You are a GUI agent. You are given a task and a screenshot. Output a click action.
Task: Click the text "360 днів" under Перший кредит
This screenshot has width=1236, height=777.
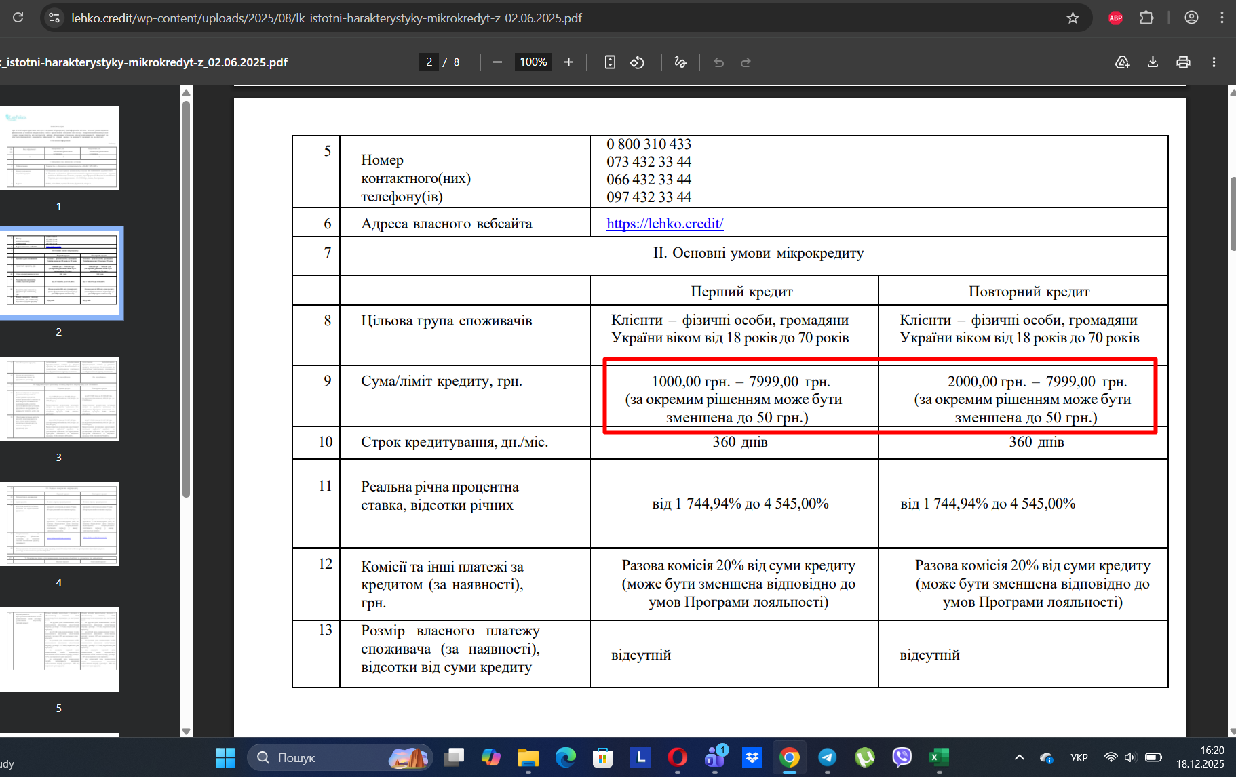740,442
